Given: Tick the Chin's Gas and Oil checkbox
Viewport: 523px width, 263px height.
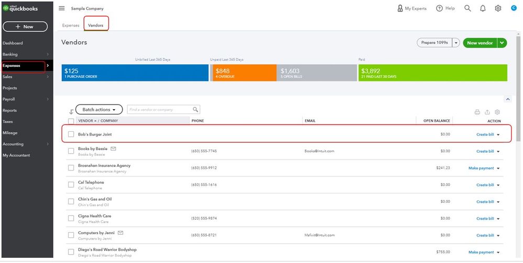Looking at the screenshot, I should (x=71, y=201).
